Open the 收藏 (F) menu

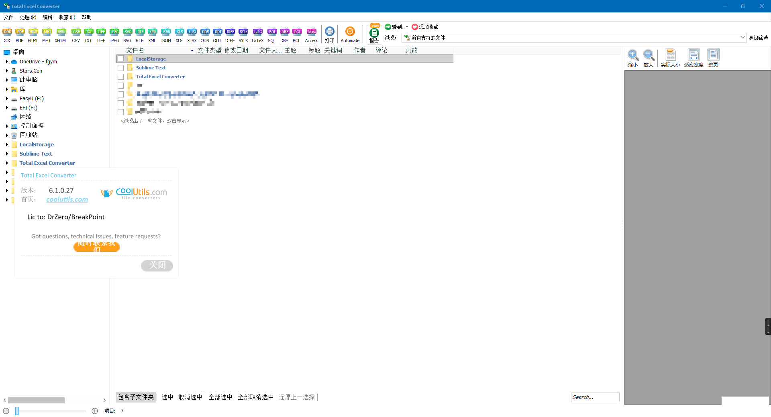point(67,17)
